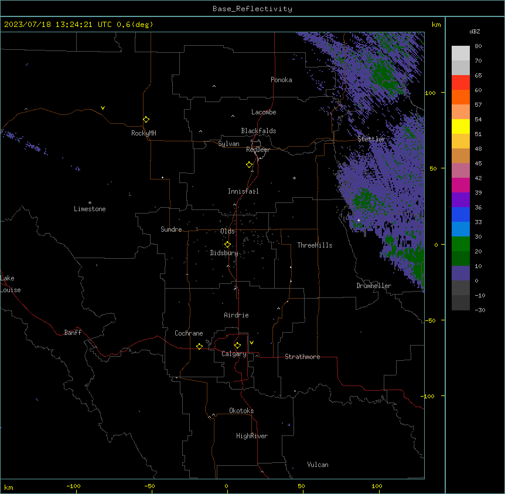Viewport: 505px width, 494px height.
Task: Click the yellow station marker south of RedDeer
Action: [249, 165]
